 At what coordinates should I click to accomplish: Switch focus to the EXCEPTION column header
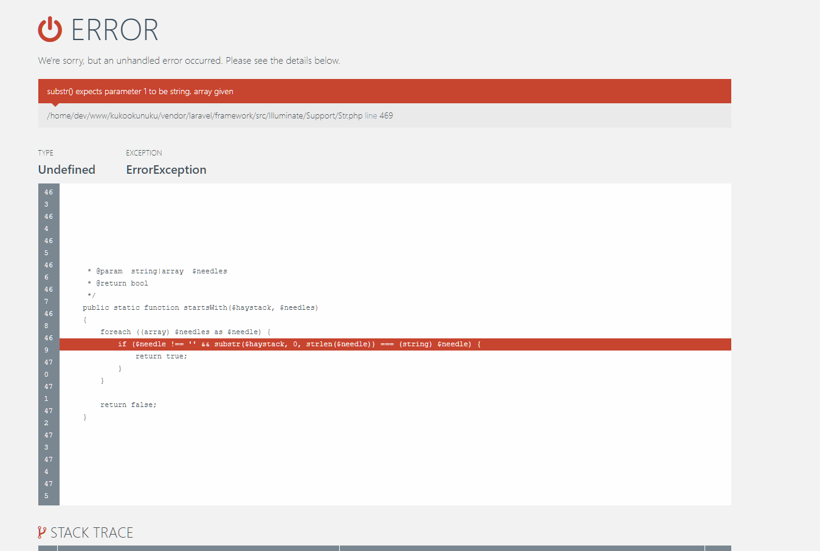pos(144,152)
